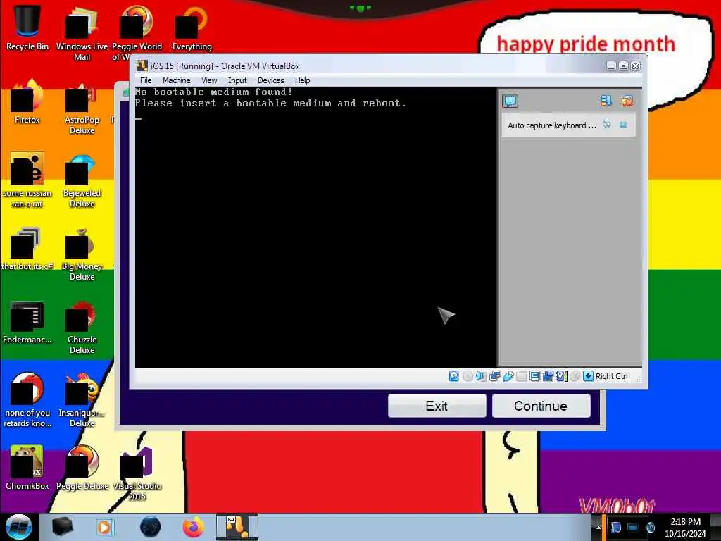Click the Auto capture keyboard notification text

[x=552, y=125]
